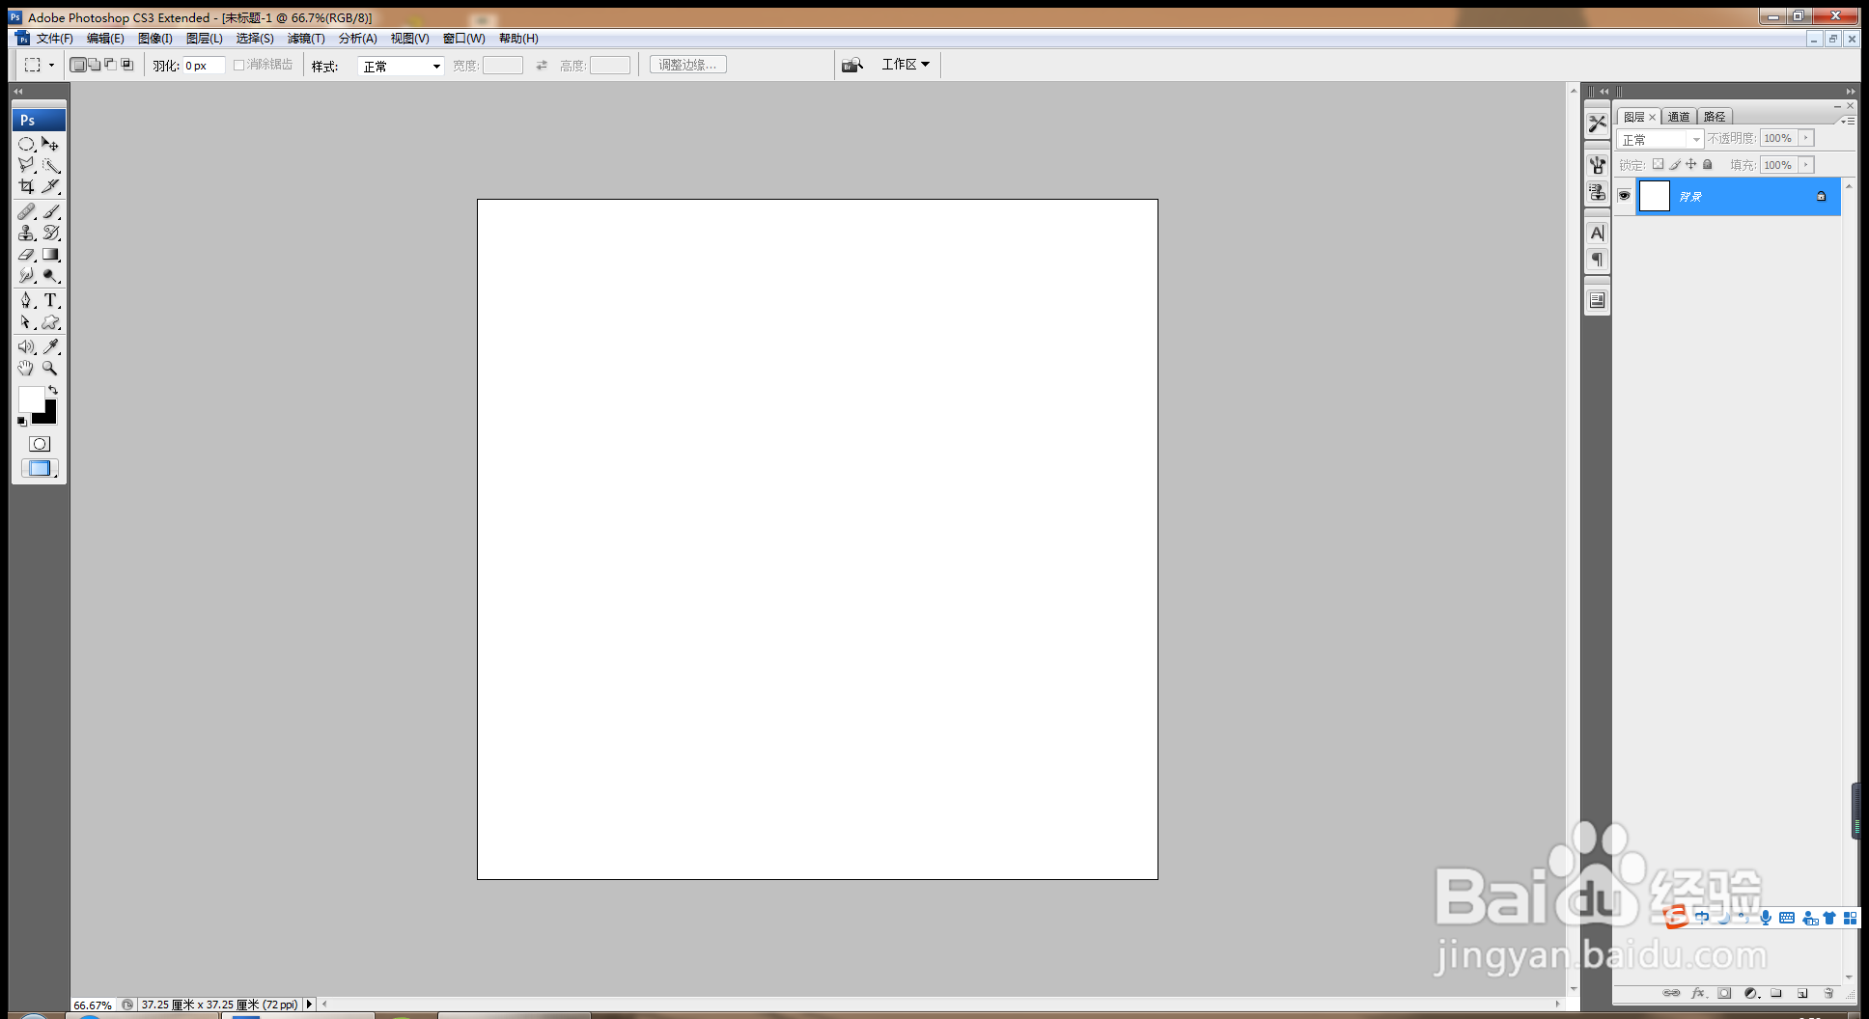Viewport: 1869px width, 1019px height.
Task: Click the link layers icon
Action: pyautogui.click(x=1671, y=993)
